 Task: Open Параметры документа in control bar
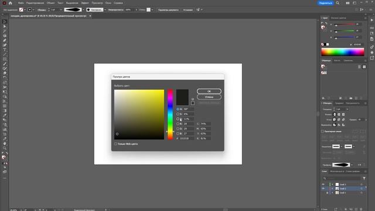pyautogui.click(x=168, y=10)
